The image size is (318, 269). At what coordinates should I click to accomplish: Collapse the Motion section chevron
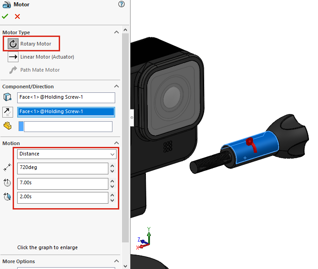click(x=117, y=143)
